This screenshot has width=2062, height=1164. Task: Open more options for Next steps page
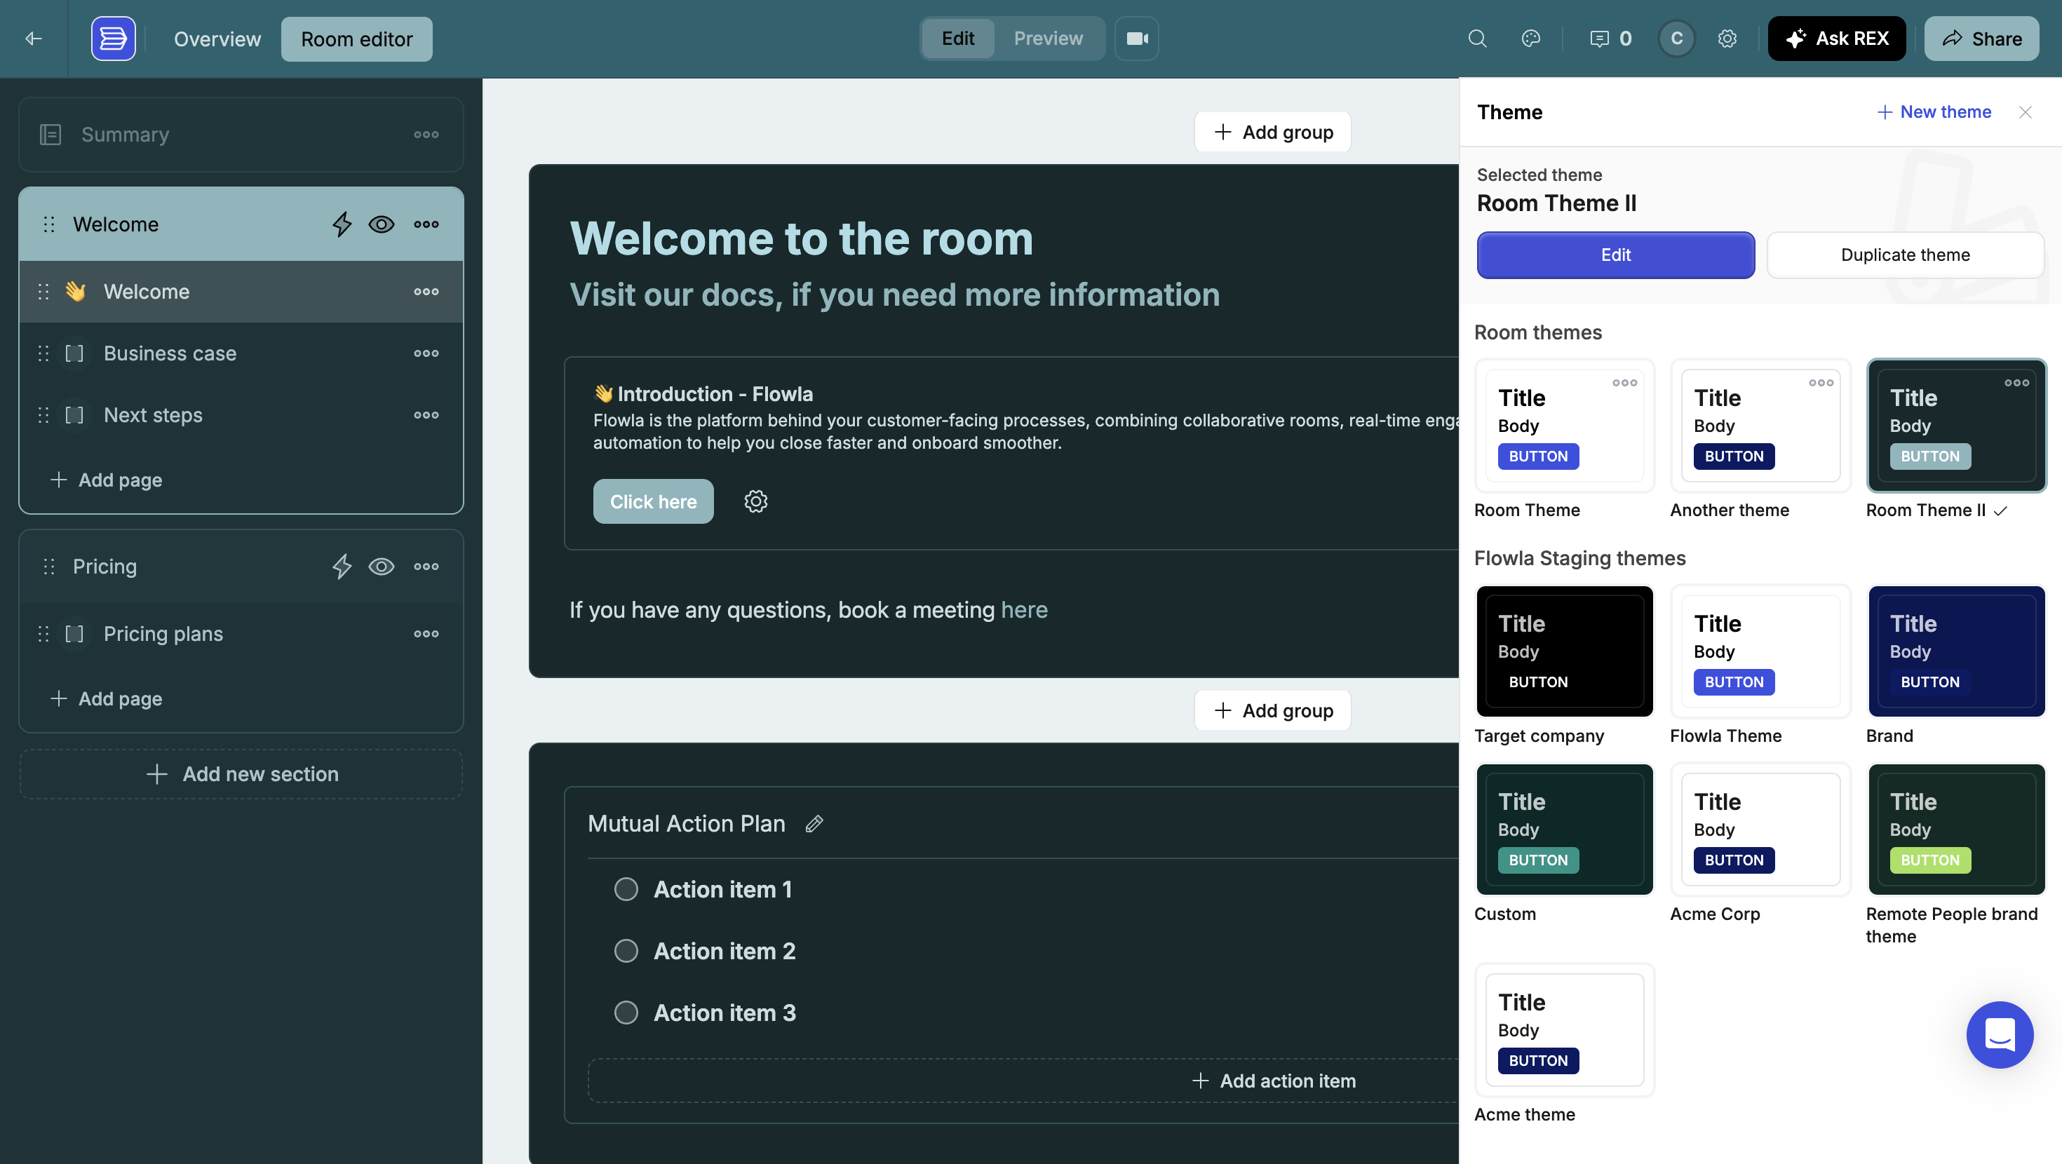(x=426, y=414)
